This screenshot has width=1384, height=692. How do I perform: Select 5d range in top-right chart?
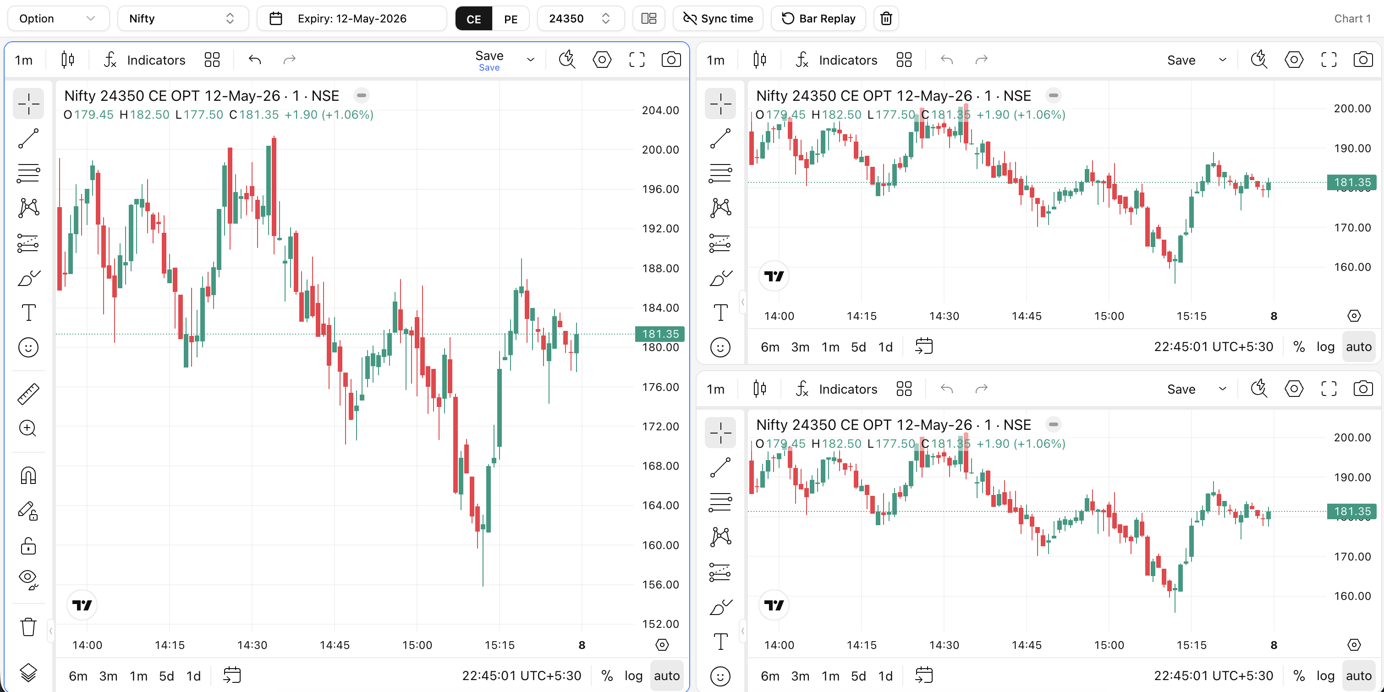click(x=858, y=346)
